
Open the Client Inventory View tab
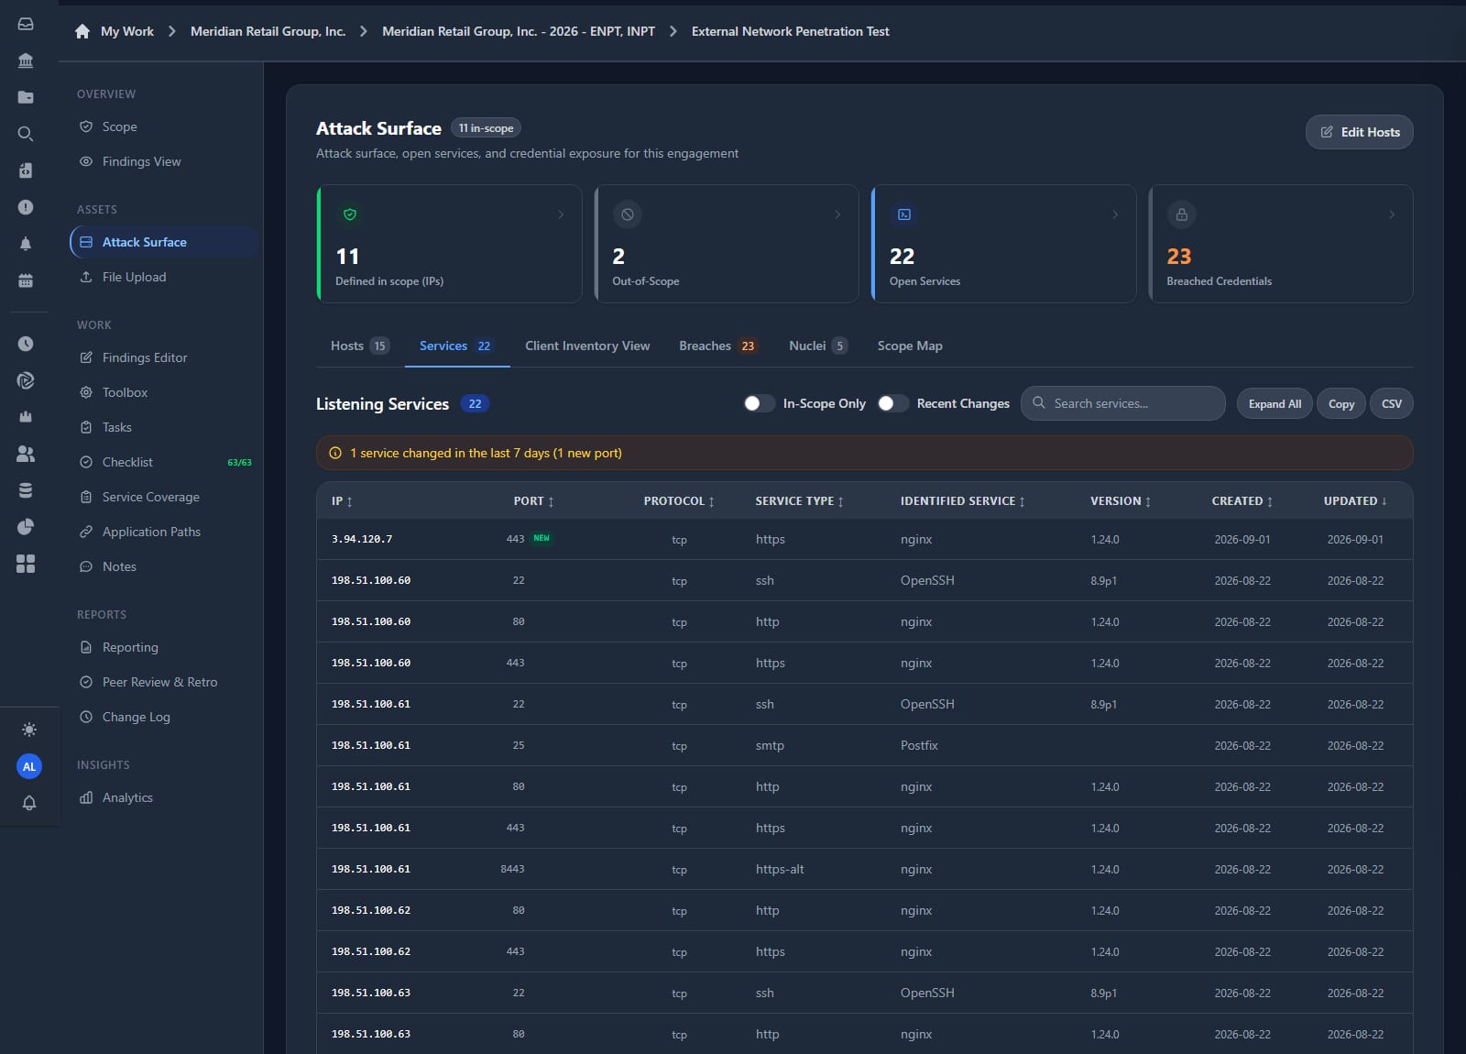click(x=587, y=346)
